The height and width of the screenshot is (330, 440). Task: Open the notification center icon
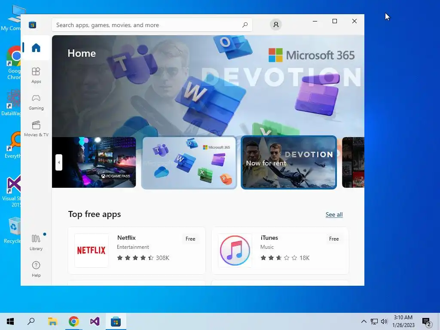point(427,322)
